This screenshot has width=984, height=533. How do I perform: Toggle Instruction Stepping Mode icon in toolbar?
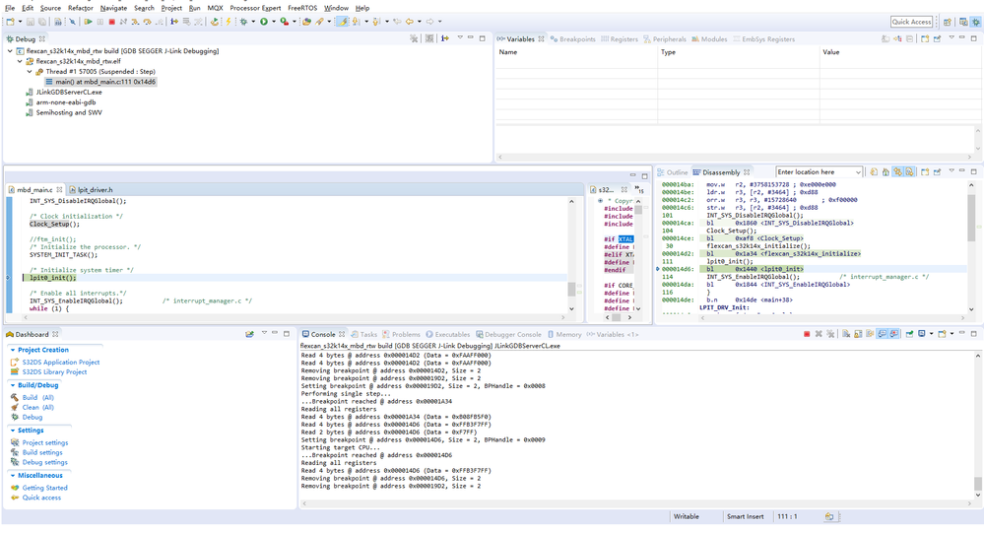tap(173, 22)
